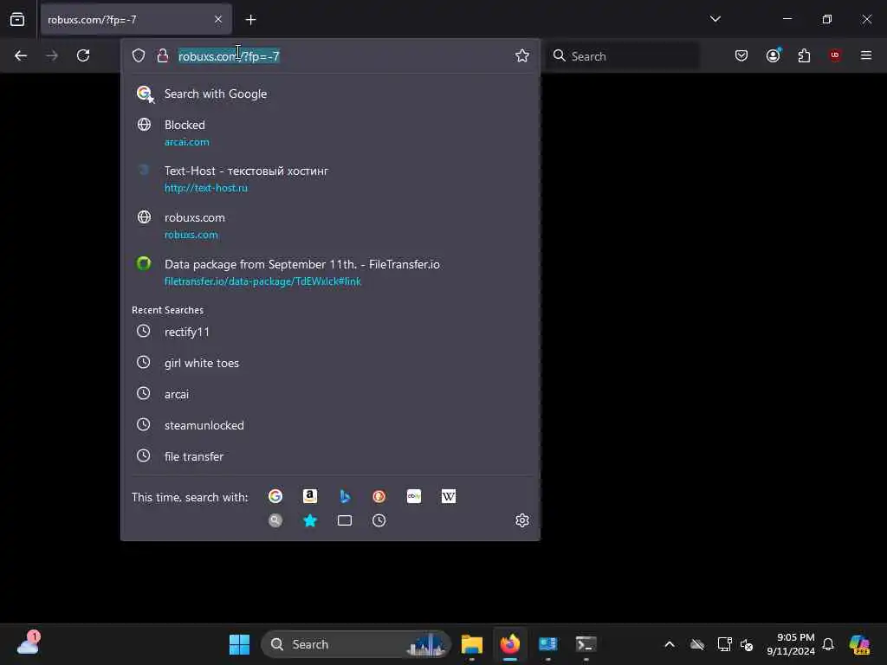Search this time with Wikipedia
Screen dimensions: 887x665
coord(448,496)
